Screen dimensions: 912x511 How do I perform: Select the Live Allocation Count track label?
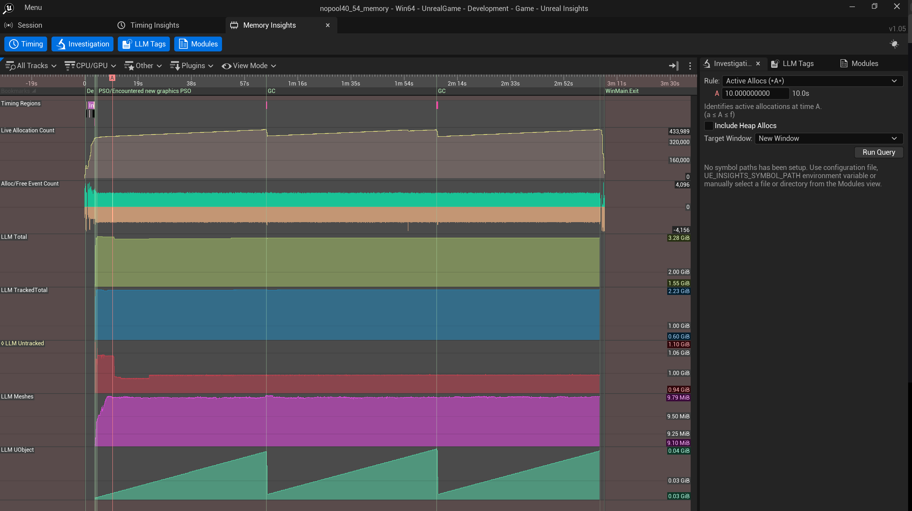point(28,130)
